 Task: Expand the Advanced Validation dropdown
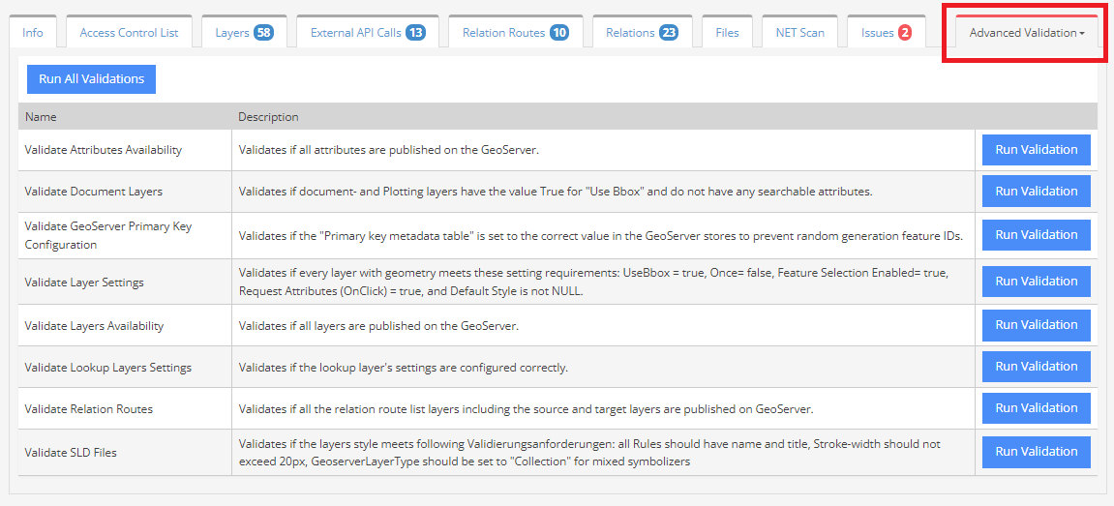1026,32
